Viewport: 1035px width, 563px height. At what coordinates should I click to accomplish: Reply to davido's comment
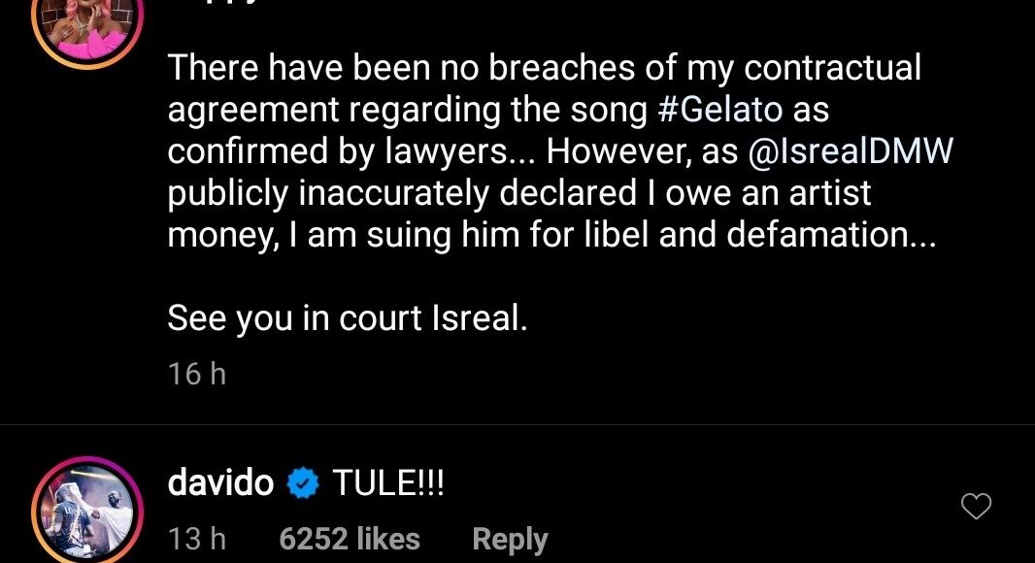pos(510,539)
